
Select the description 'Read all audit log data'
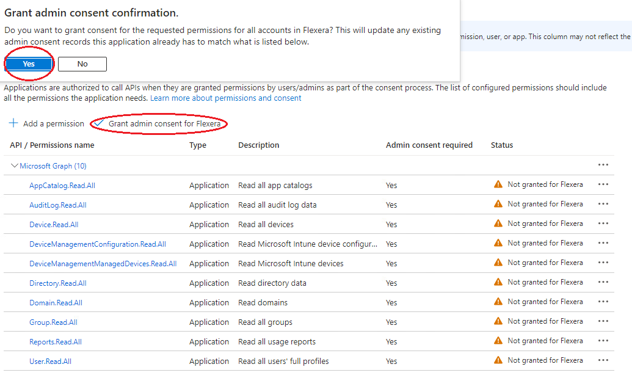click(277, 205)
